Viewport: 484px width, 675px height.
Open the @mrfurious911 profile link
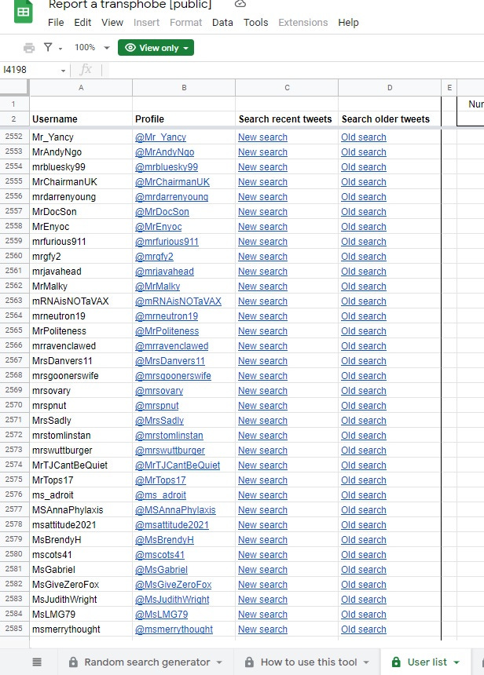pos(167,242)
